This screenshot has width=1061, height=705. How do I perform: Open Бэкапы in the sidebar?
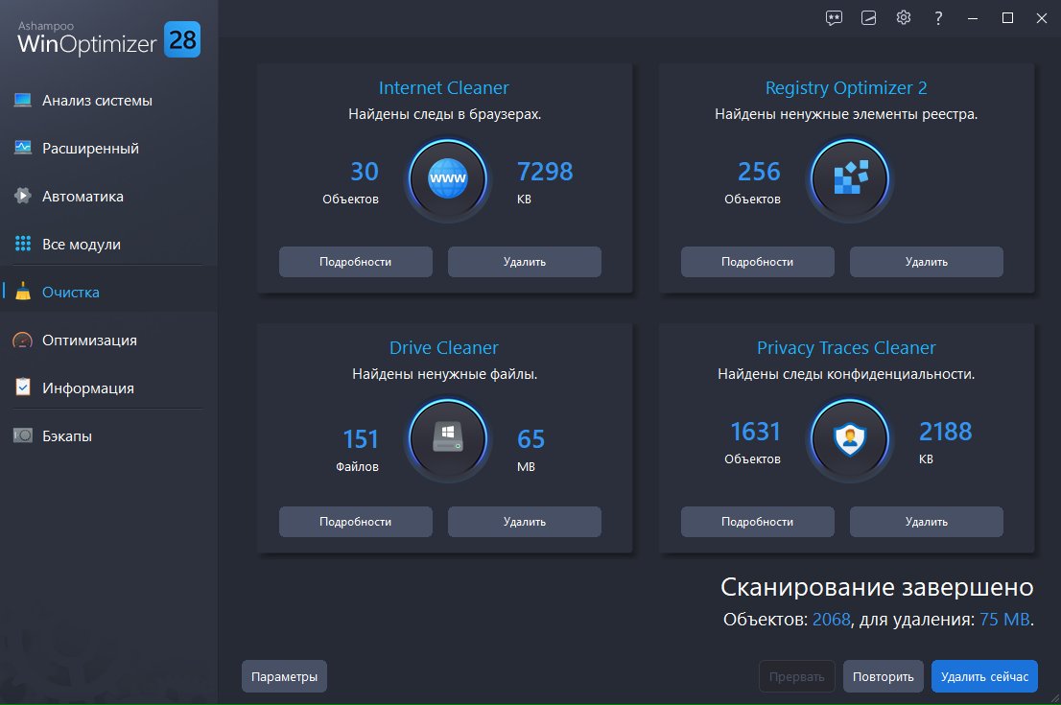tap(67, 436)
